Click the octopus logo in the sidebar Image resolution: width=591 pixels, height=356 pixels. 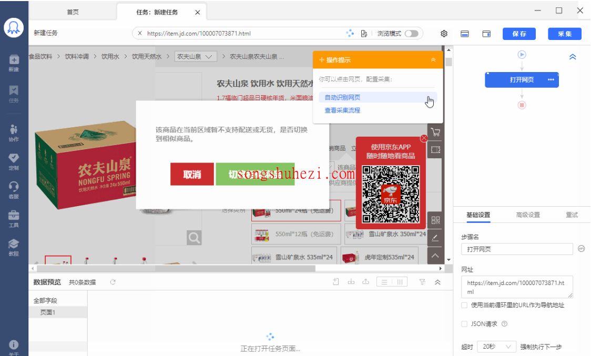(x=14, y=27)
